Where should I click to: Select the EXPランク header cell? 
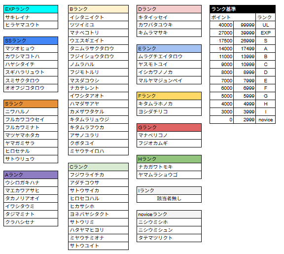[x=31, y=9]
